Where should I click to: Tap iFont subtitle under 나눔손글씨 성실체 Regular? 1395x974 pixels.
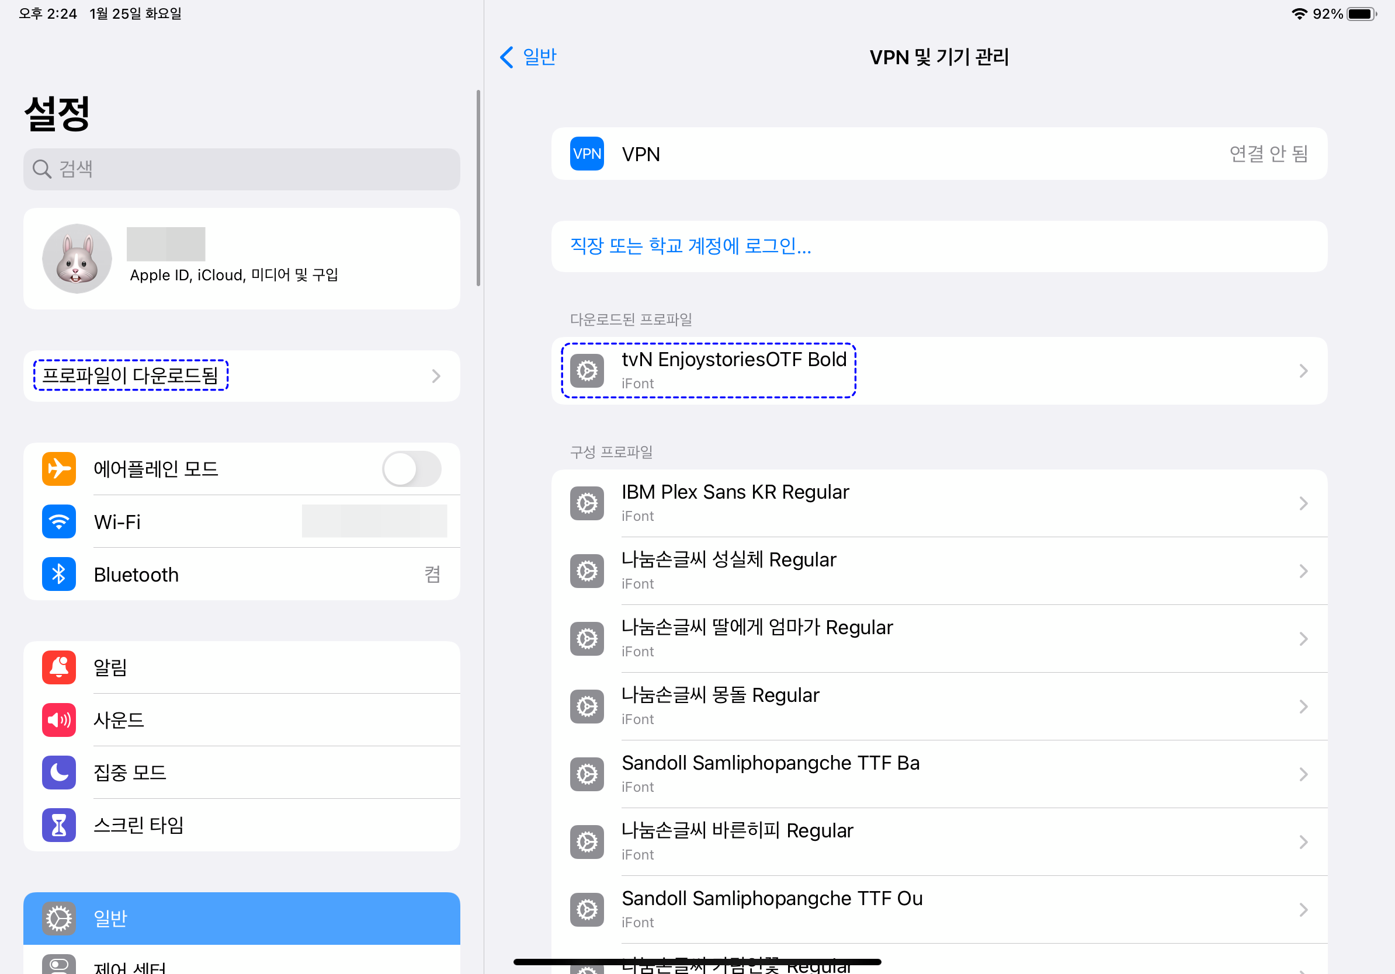click(x=637, y=583)
